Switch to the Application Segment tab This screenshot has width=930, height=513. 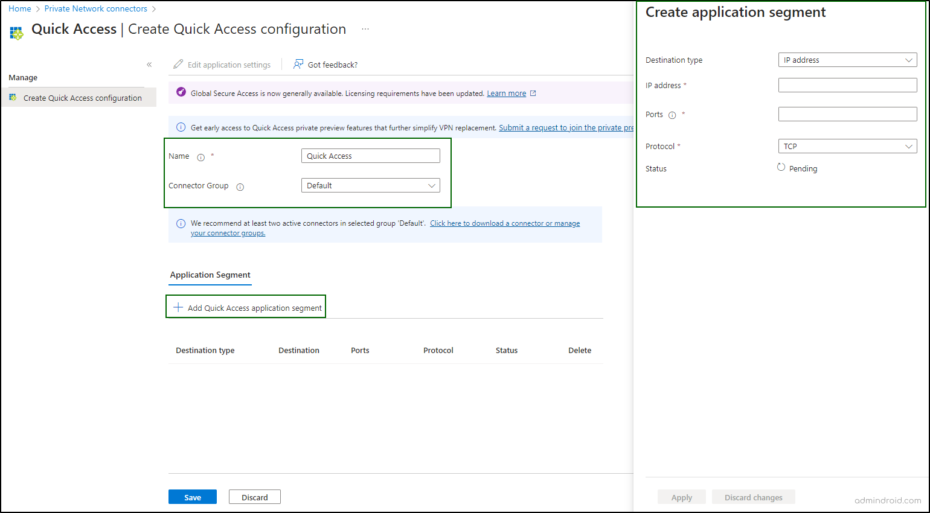point(210,275)
